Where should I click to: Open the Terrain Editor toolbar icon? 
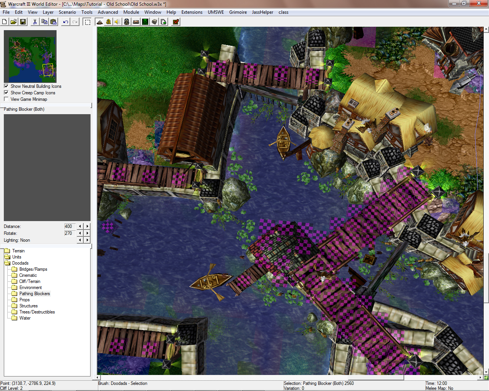point(100,22)
